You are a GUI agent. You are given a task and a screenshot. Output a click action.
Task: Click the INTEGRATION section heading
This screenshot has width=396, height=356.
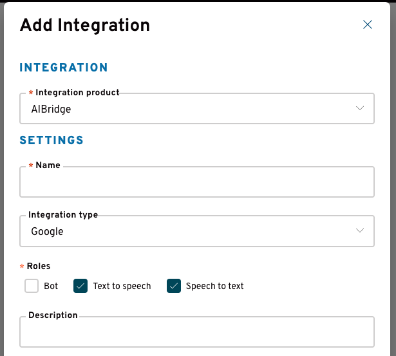point(64,68)
